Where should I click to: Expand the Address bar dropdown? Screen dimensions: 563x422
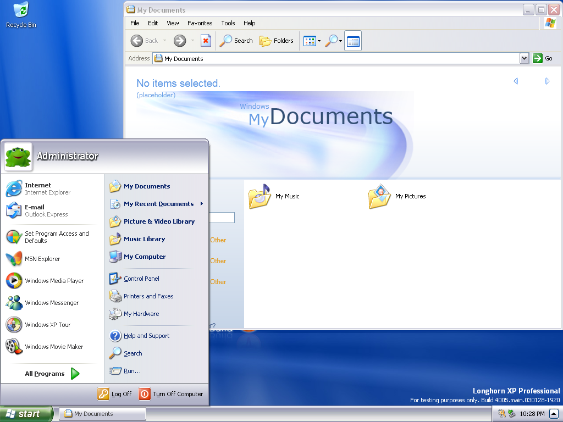[x=524, y=58]
